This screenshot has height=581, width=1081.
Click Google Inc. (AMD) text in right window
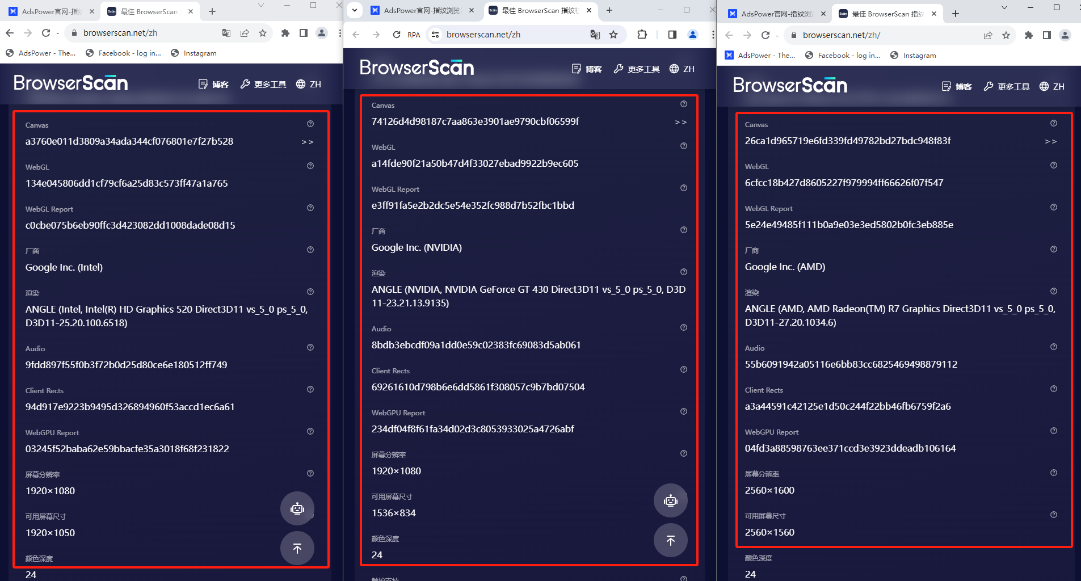(785, 267)
